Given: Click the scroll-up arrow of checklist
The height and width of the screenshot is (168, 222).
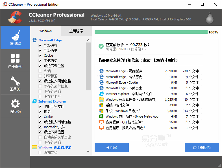Looking at the screenshot, I should click(88, 40).
